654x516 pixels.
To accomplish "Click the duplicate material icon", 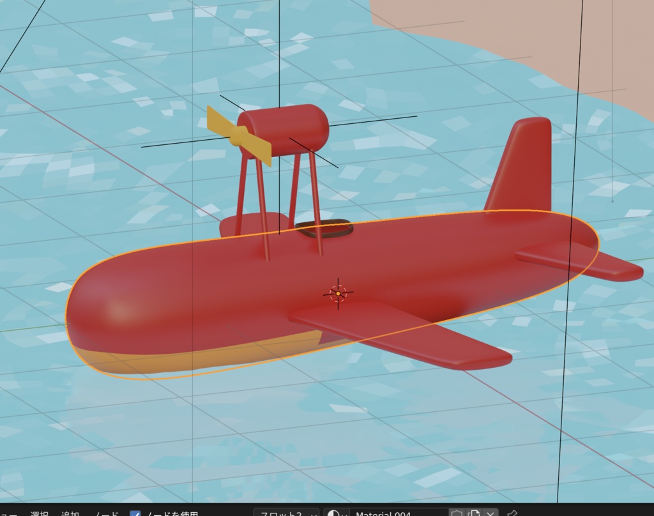I will pyautogui.click(x=473, y=513).
